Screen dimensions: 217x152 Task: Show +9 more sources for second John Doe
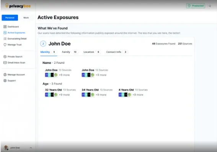point(101,75)
